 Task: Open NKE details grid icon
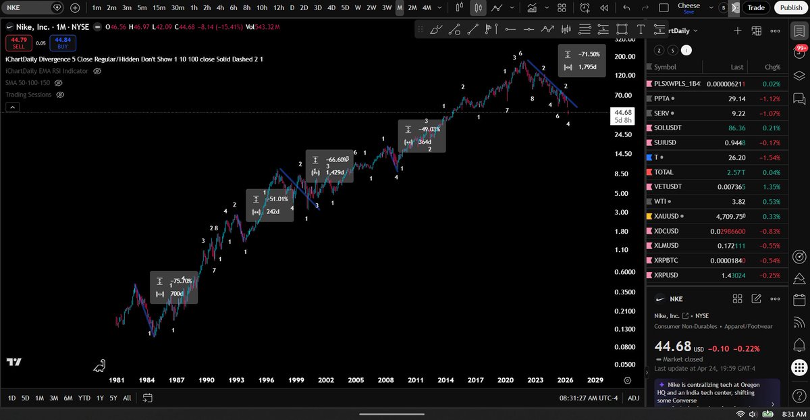738,298
